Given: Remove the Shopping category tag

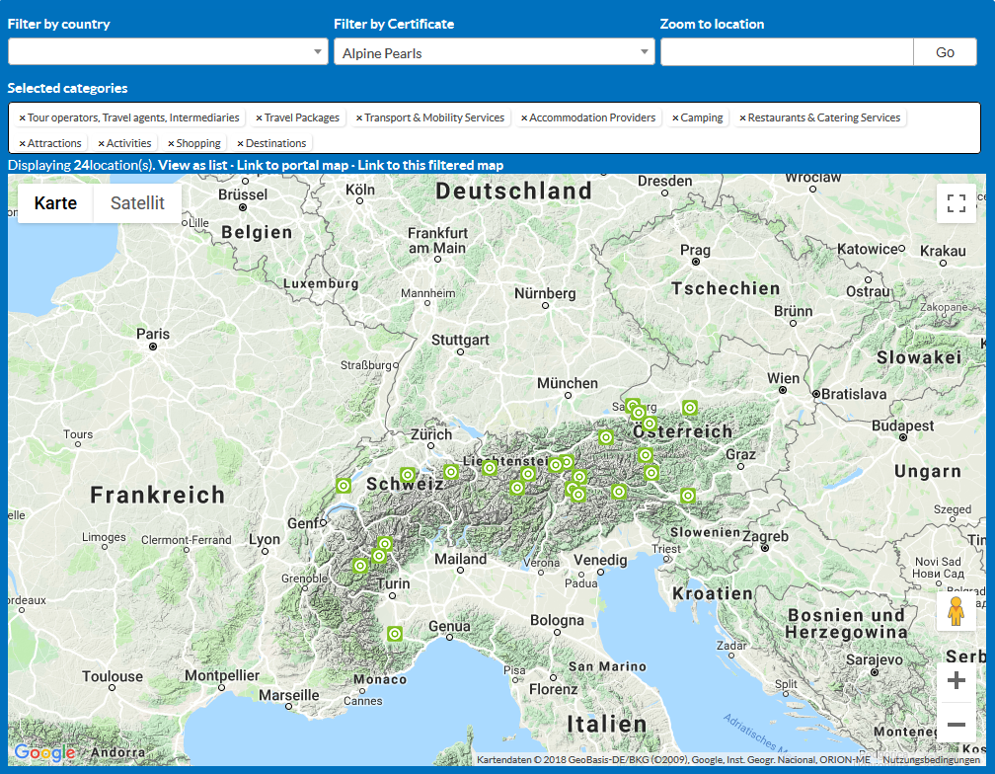Looking at the screenshot, I should tap(171, 143).
